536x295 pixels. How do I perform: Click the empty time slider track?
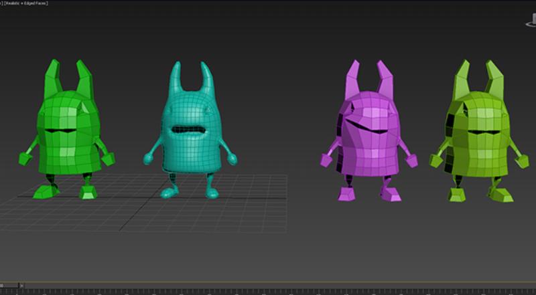[268, 285]
